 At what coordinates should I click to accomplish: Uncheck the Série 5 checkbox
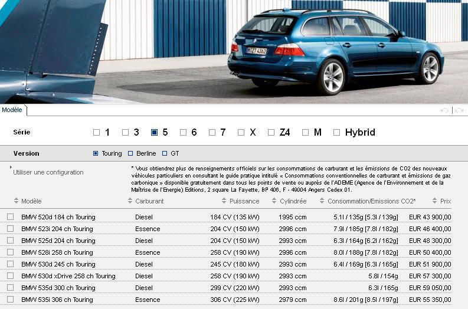coord(154,132)
